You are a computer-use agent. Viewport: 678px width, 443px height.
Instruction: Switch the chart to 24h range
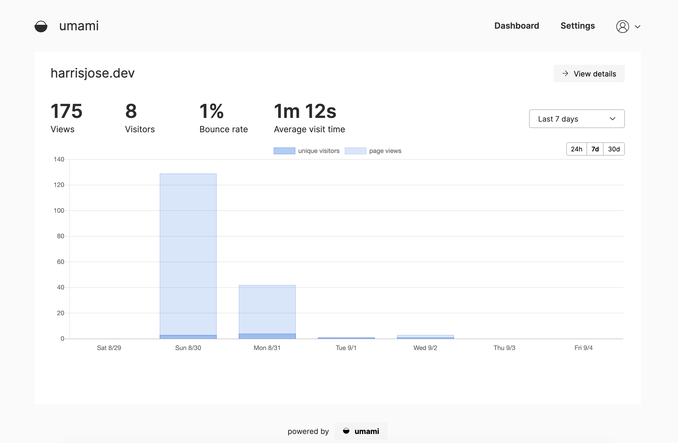pos(576,149)
